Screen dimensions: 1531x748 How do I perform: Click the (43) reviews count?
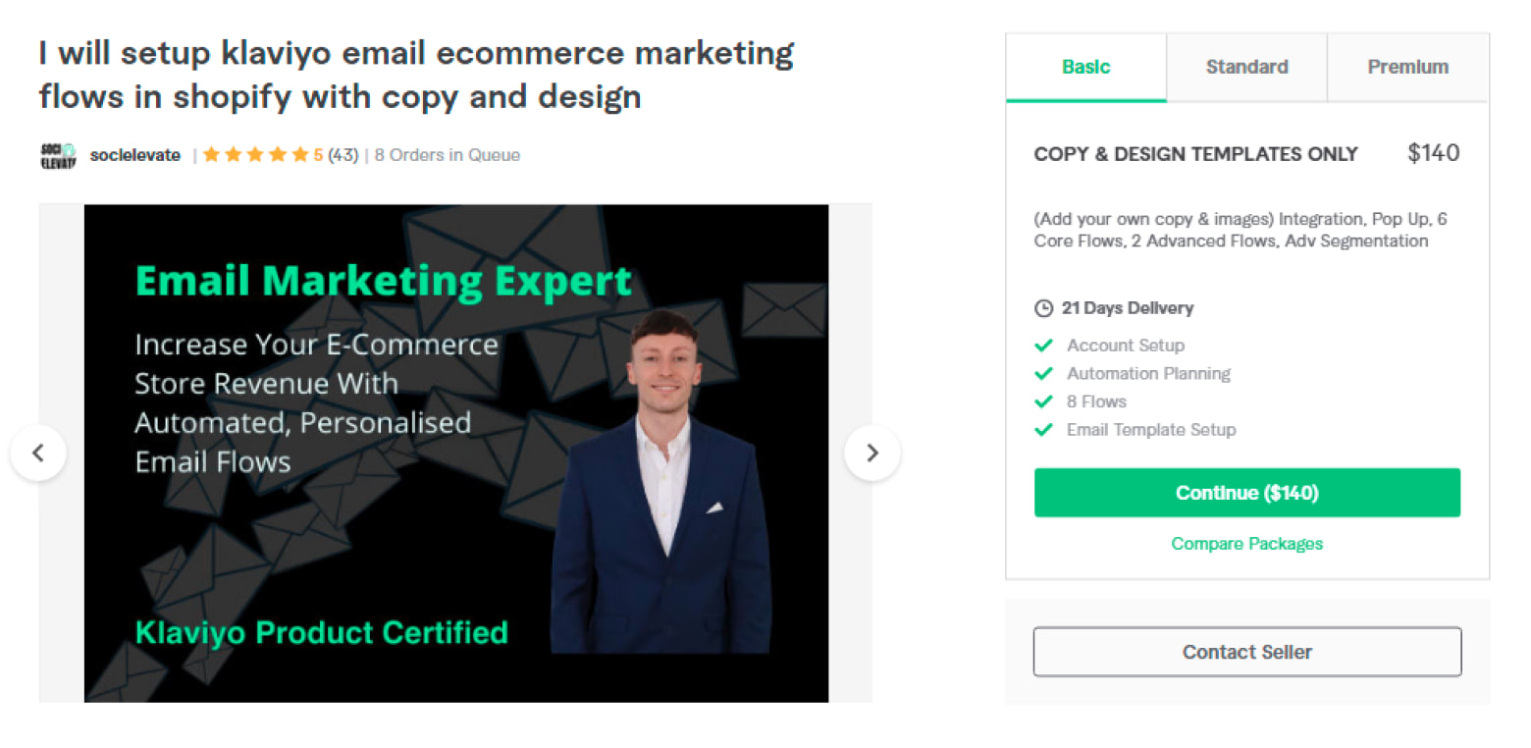(343, 155)
